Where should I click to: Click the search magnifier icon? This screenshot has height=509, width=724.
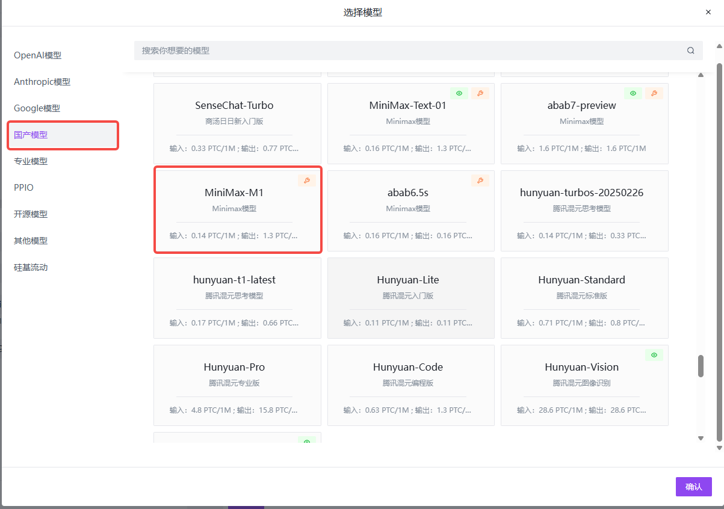(x=690, y=51)
